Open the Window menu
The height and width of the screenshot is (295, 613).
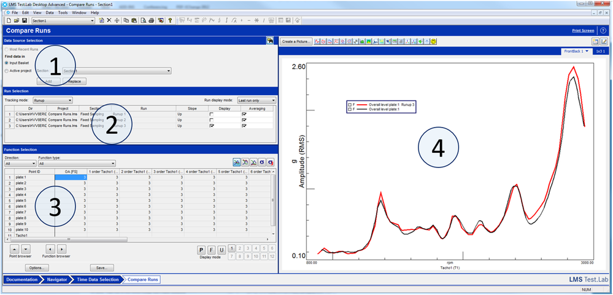[x=79, y=12]
